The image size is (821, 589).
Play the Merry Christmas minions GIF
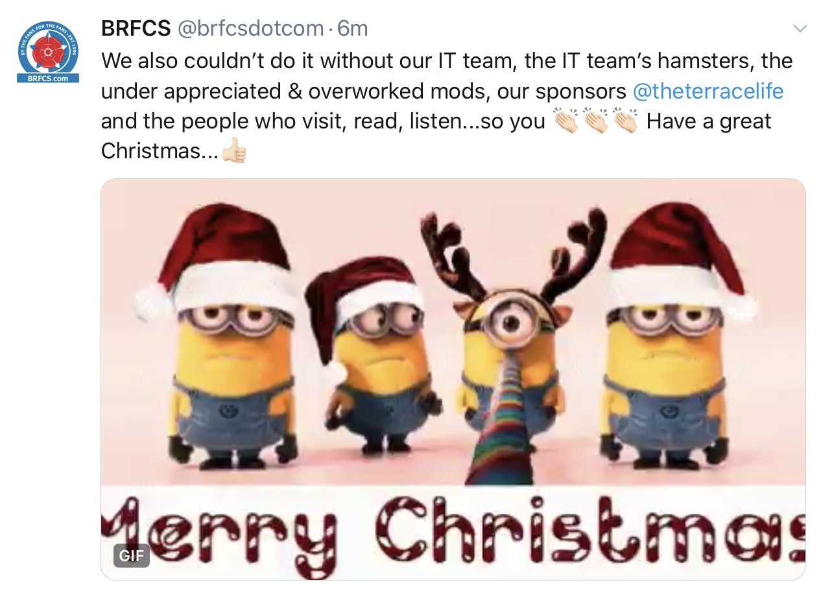[453, 379]
